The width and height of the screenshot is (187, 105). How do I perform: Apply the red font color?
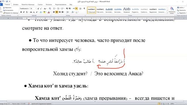49,12
